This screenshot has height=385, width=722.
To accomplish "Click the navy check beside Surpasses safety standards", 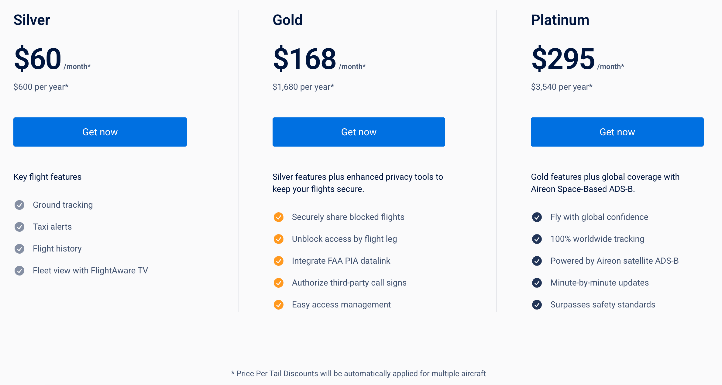I will coord(537,305).
